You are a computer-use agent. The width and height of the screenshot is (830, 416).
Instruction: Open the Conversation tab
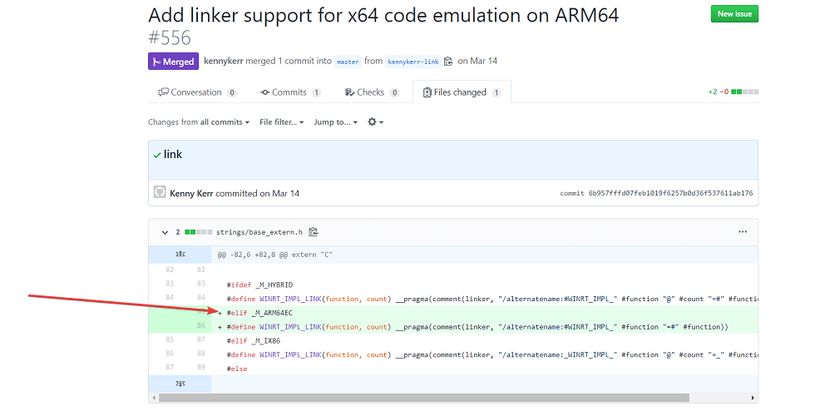(x=197, y=92)
